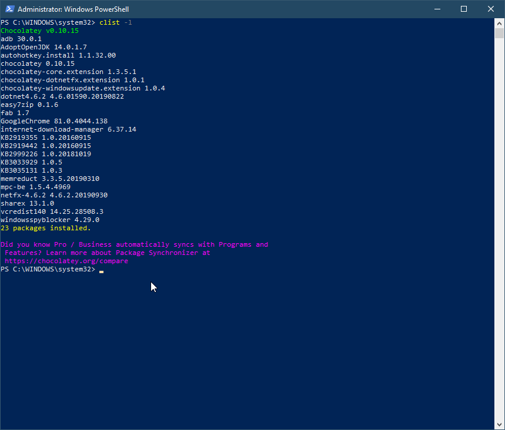Click the 'chocolatey-windowsupdate.extension 1.0.4' line

[83, 88]
